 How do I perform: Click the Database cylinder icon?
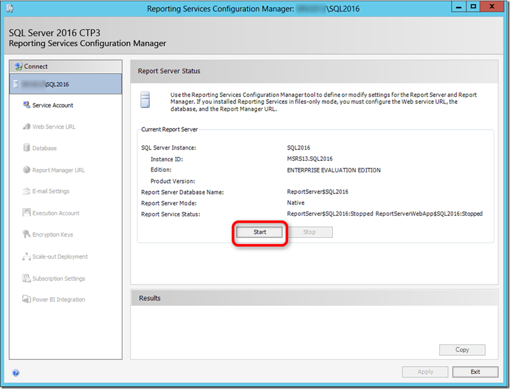[27, 148]
